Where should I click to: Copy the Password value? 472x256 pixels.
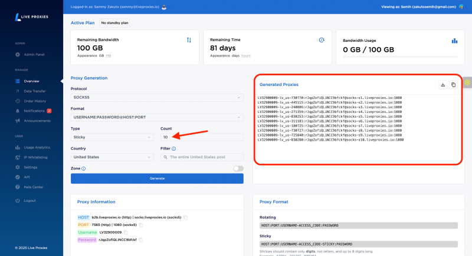140,240
